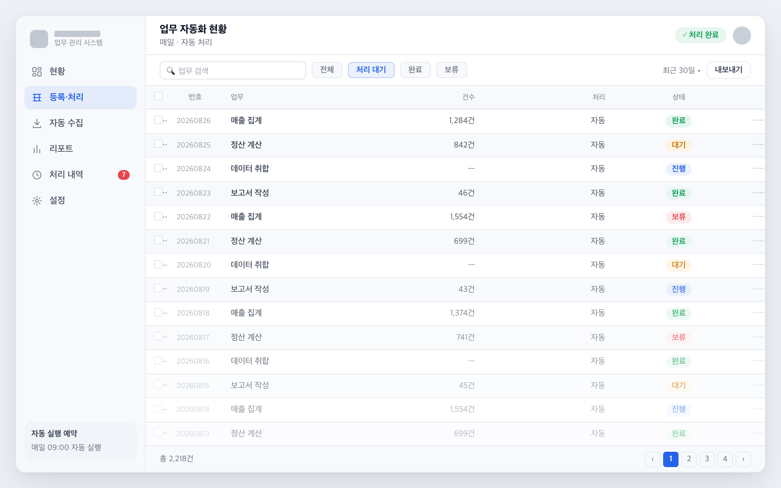Click 보고서 작성 in row 20260819
781x488 pixels.
point(250,289)
